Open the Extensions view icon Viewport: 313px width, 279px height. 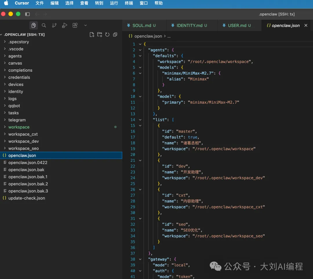tap(75, 25)
